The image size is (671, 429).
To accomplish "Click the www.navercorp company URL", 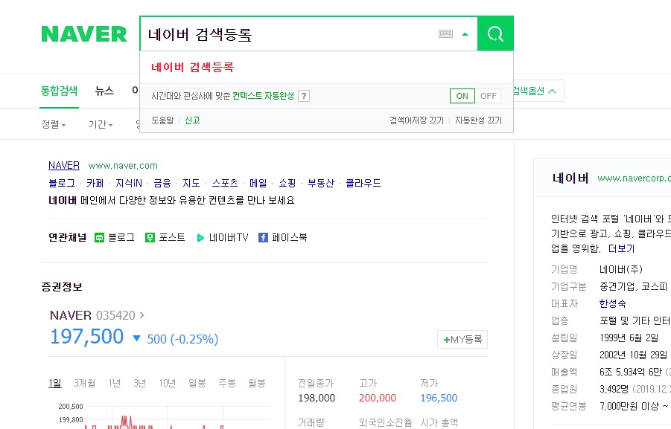I will tap(635, 178).
